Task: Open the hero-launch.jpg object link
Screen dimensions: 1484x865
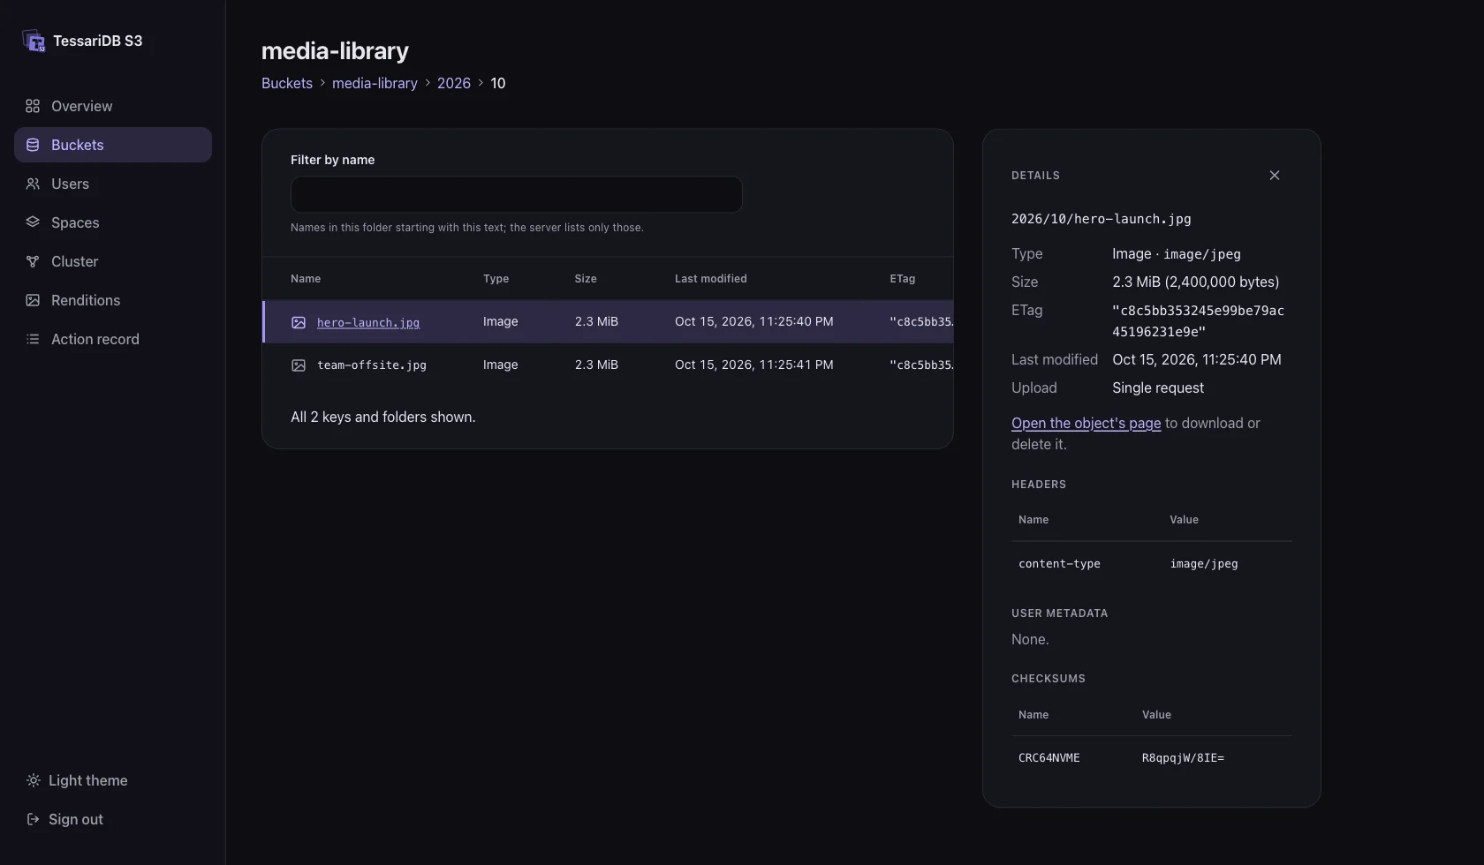Action: pyautogui.click(x=368, y=322)
